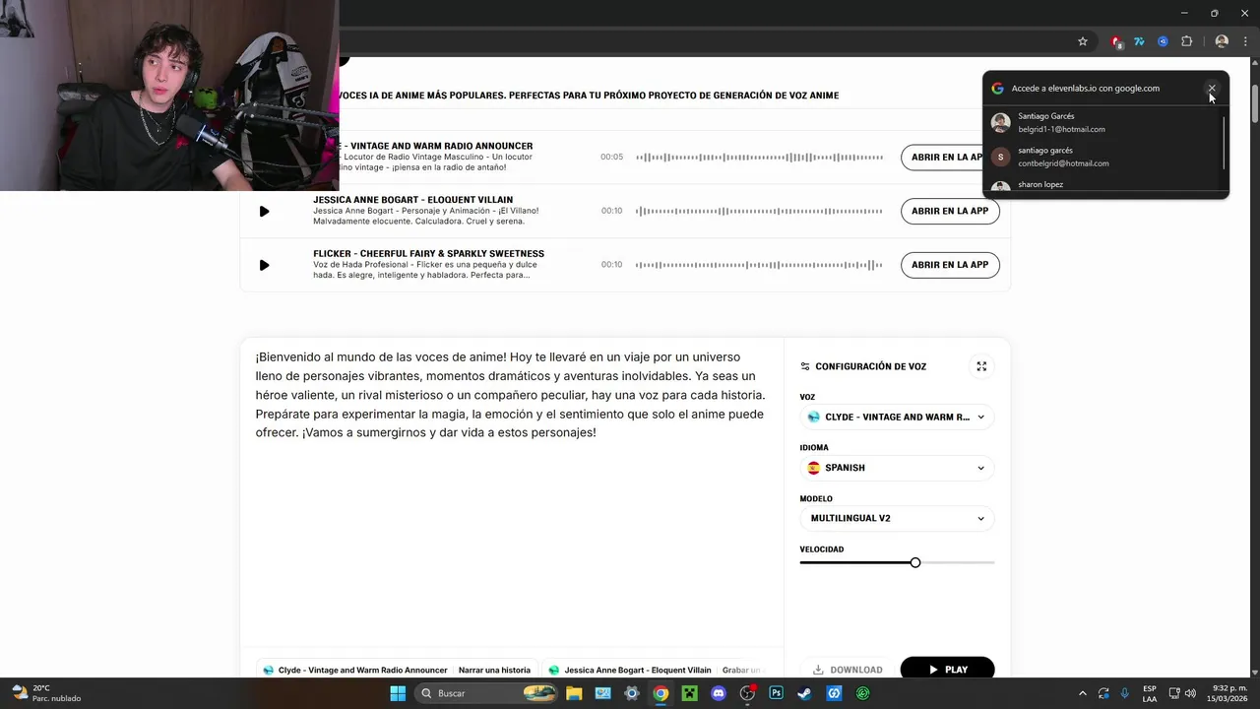
Task: Click the waveform of the Clyde sample
Action: 759,157
